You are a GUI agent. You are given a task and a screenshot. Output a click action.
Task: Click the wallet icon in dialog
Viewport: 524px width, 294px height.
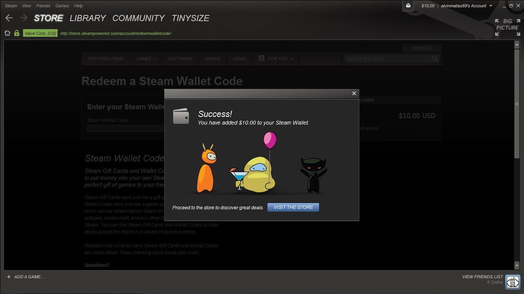point(181,116)
